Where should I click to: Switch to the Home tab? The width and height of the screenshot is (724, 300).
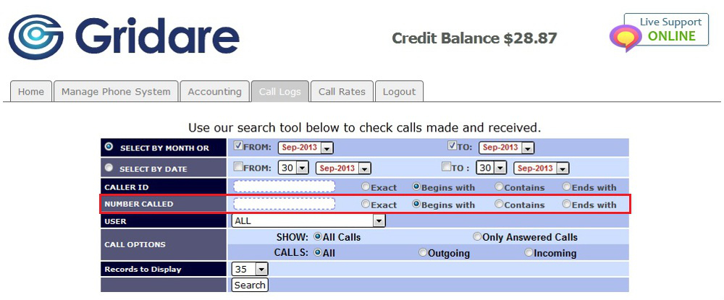[x=30, y=92]
